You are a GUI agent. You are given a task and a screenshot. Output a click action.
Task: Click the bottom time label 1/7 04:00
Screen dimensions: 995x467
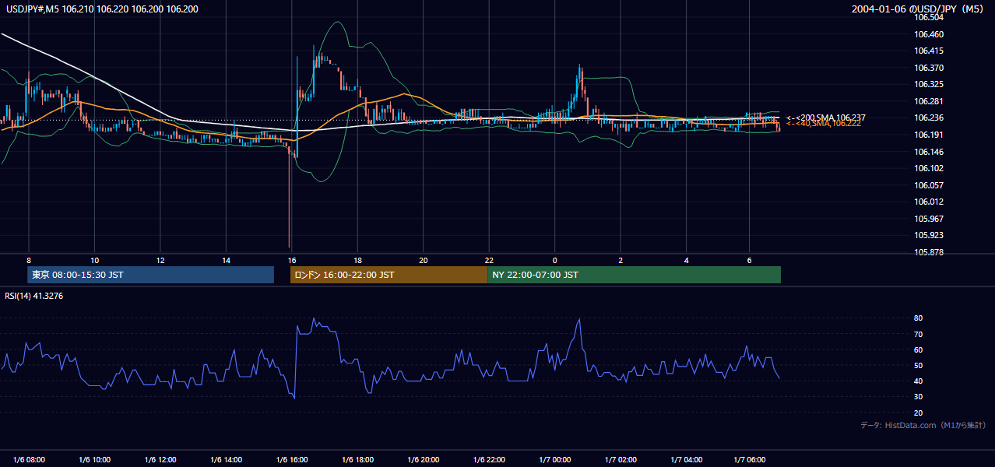click(686, 459)
